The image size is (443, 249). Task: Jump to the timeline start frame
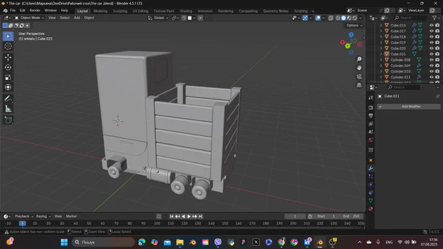(171, 216)
